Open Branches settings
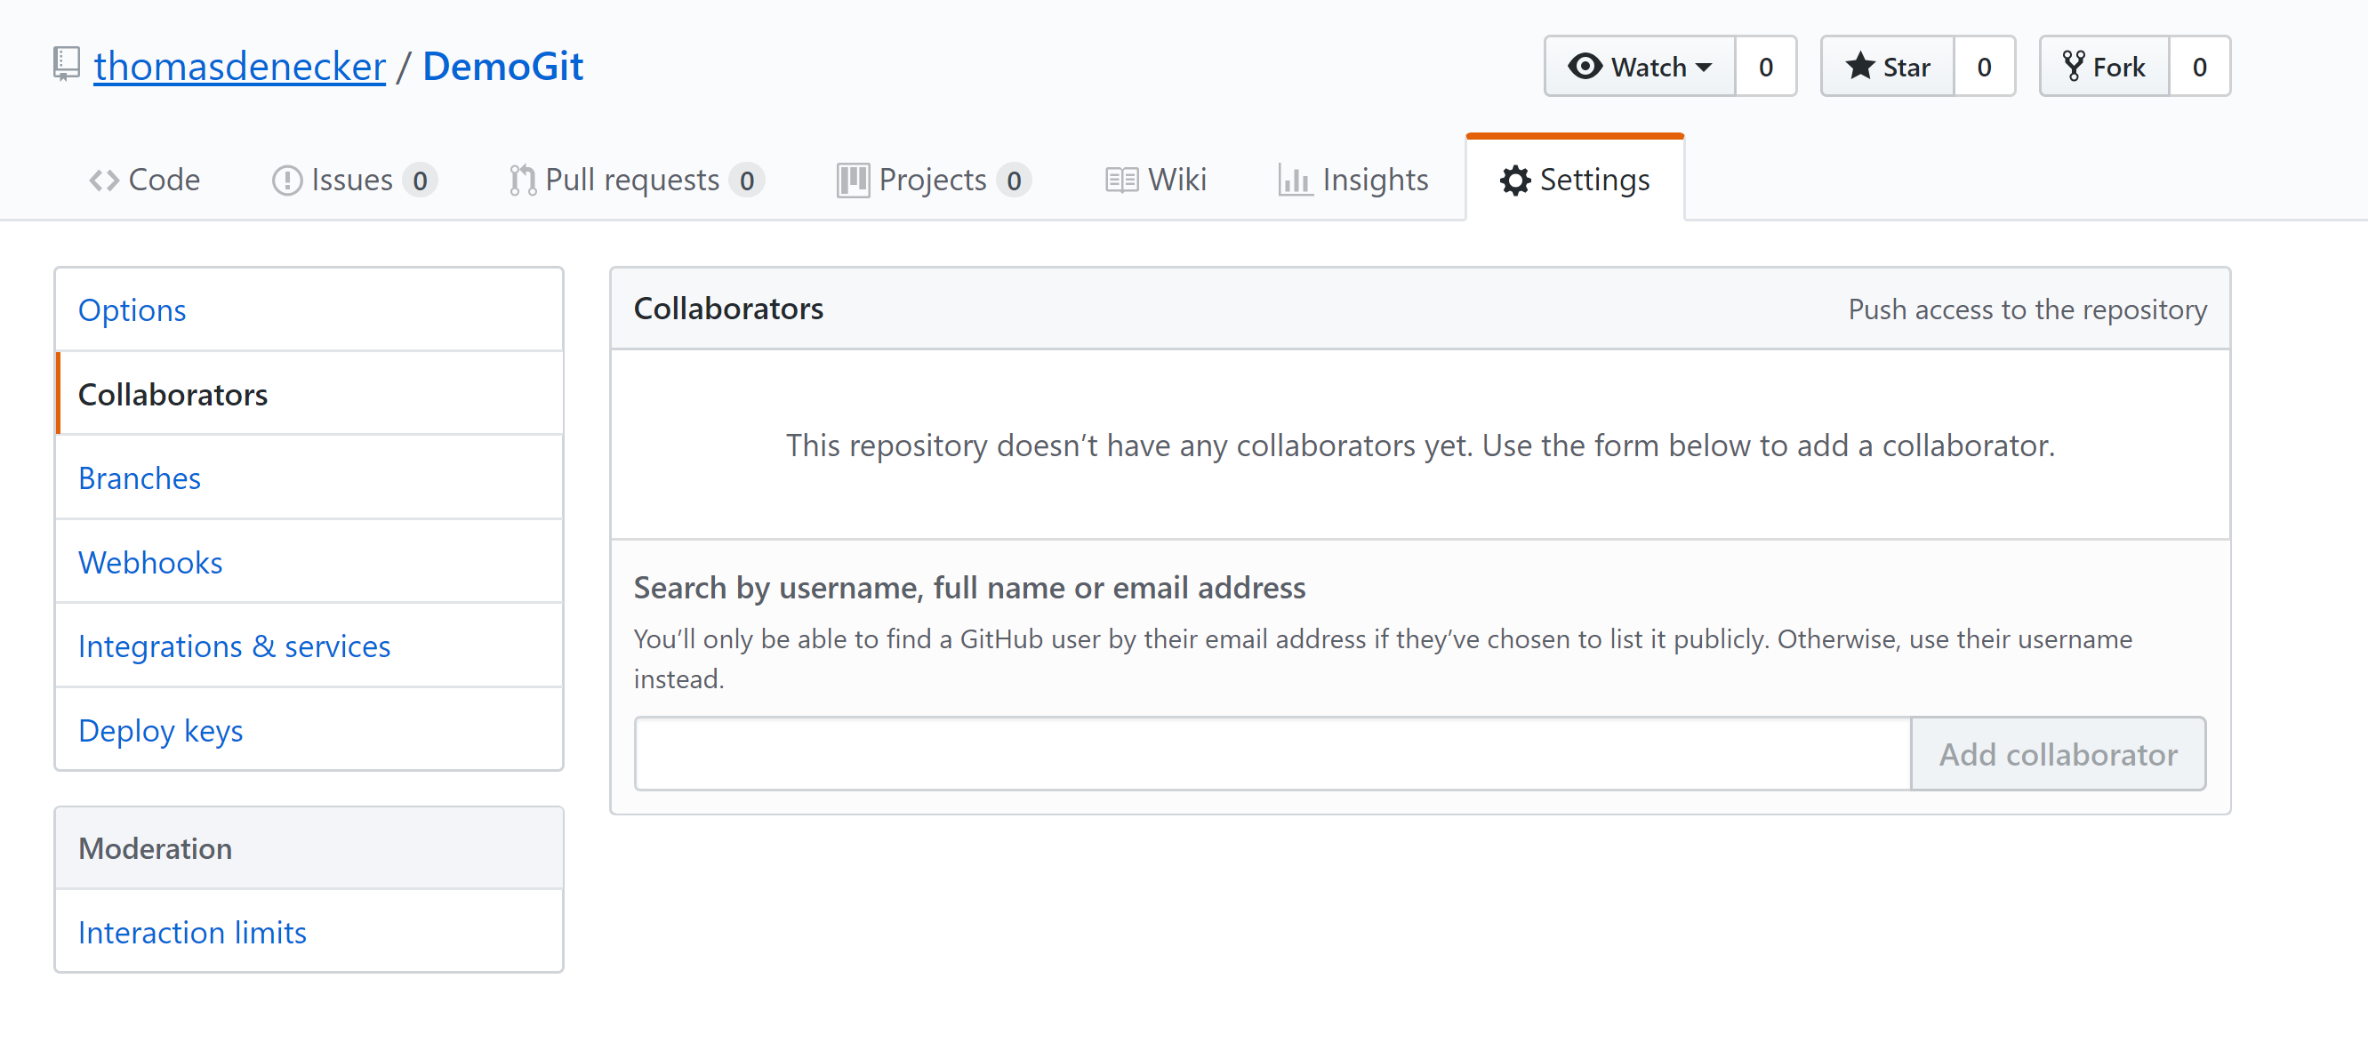This screenshot has width=2368, height=1043. pos(309,477)
